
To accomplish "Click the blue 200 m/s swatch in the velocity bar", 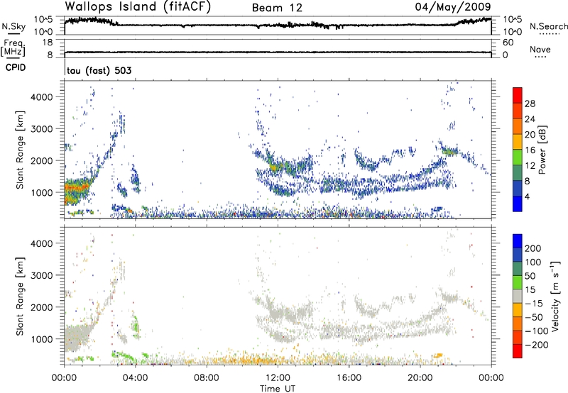I will point(518,241).
